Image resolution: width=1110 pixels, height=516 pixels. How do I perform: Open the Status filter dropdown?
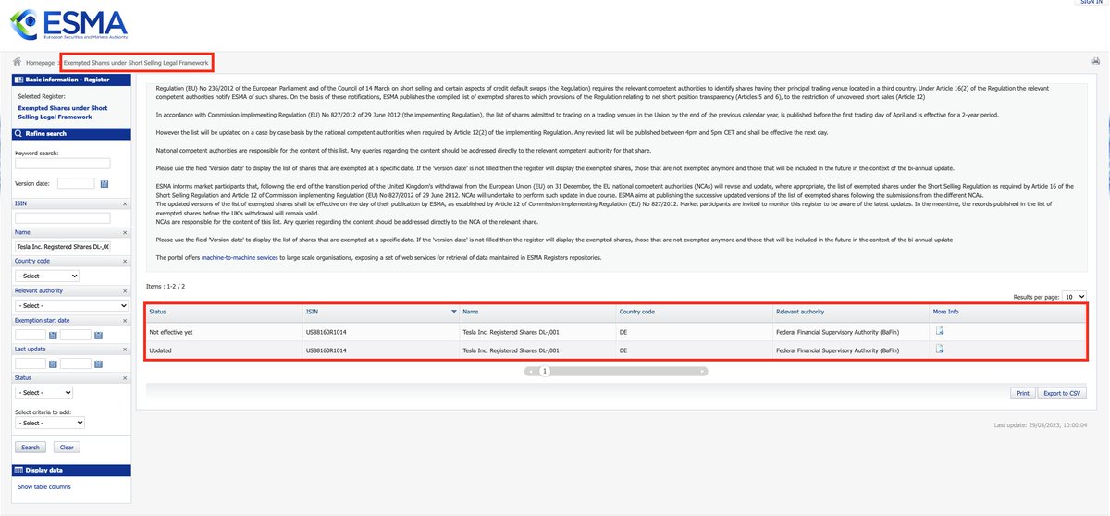click(x=43, y=392)
